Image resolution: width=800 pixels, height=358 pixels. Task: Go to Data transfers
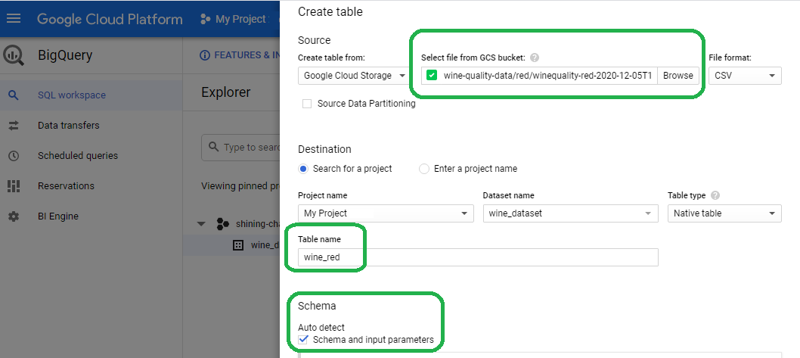[x=68, y=125]
